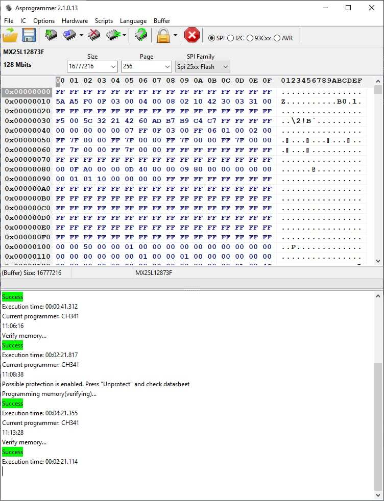Screen dimensions: 384x501
Task: Select address row 0x000000F0
Action: 28,237
